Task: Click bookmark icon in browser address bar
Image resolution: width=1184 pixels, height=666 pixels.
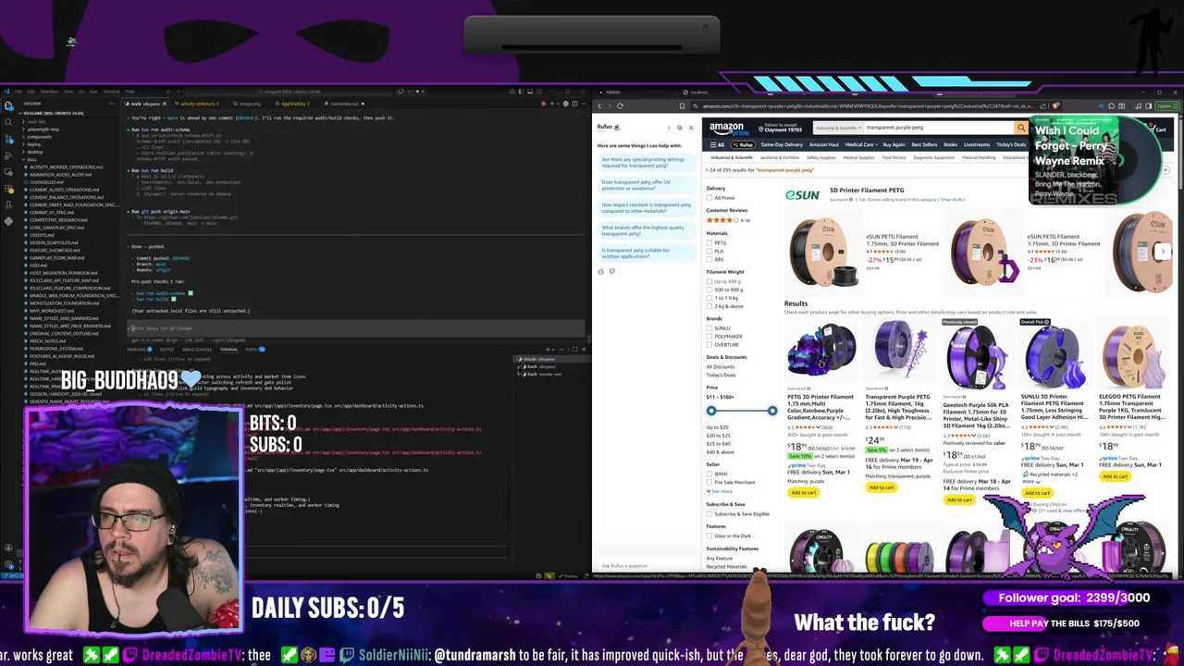Action: click(x=682, y=105)
